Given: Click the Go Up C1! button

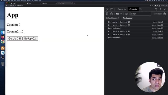Looking at the screenshot, I should [x=15, y=39].
